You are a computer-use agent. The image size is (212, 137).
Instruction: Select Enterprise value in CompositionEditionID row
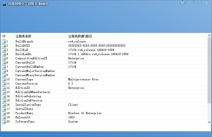tap(76, 58)
